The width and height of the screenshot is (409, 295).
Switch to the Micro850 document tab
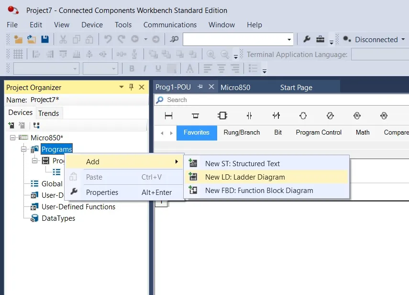coord(235,88)
